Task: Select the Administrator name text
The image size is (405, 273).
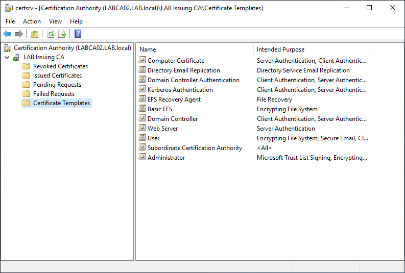Action: pyautogui.click(x=166, y=158)
